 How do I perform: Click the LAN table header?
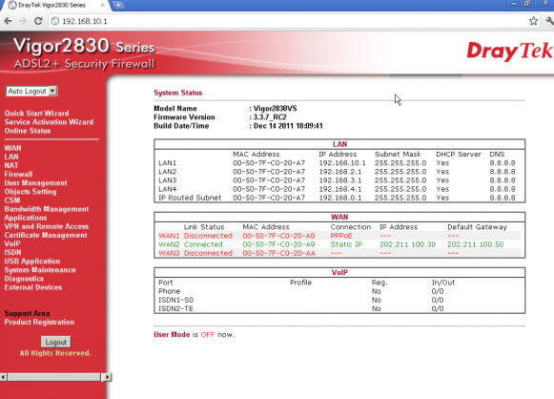pyautogui.click(x=339, y=144)
